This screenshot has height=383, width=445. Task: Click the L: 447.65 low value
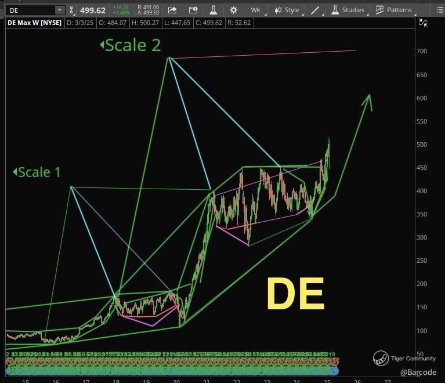coord(178,23)
